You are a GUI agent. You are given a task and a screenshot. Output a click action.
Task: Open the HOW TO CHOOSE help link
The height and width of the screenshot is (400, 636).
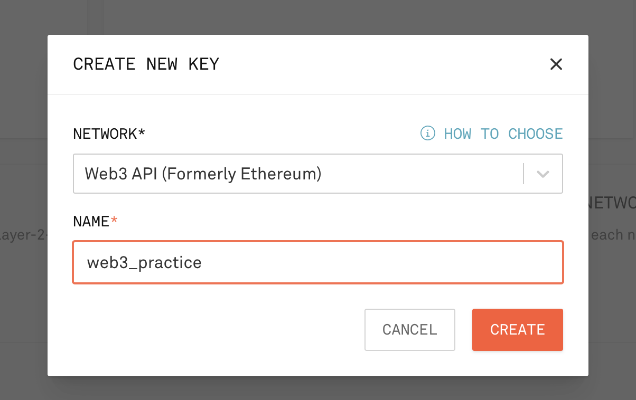pos(503,134)
